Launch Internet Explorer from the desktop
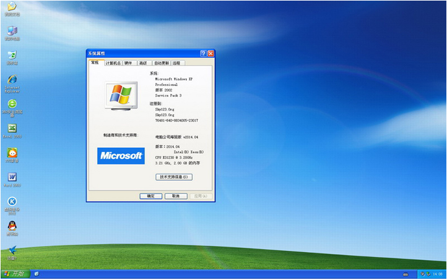The width and height of the screenshot is (447, 280). tap(11, 80)
